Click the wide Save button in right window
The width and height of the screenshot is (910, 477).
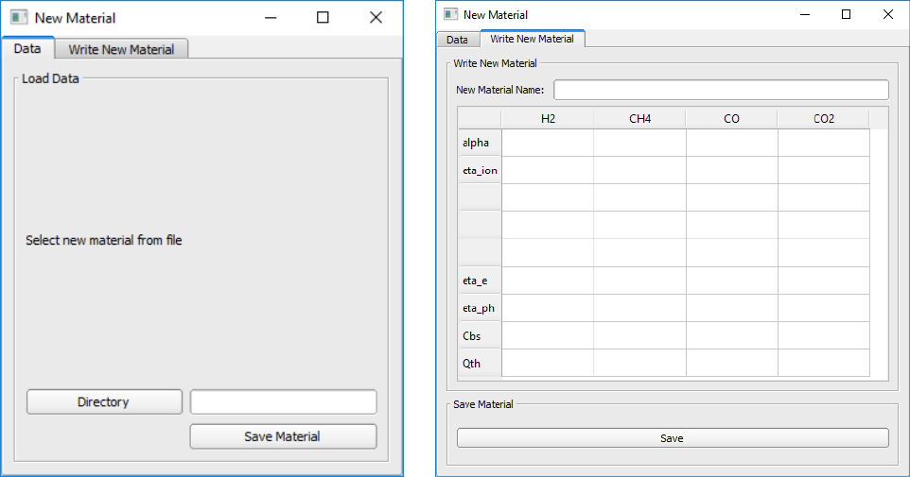pyautogui.click(x=673, y=438)
